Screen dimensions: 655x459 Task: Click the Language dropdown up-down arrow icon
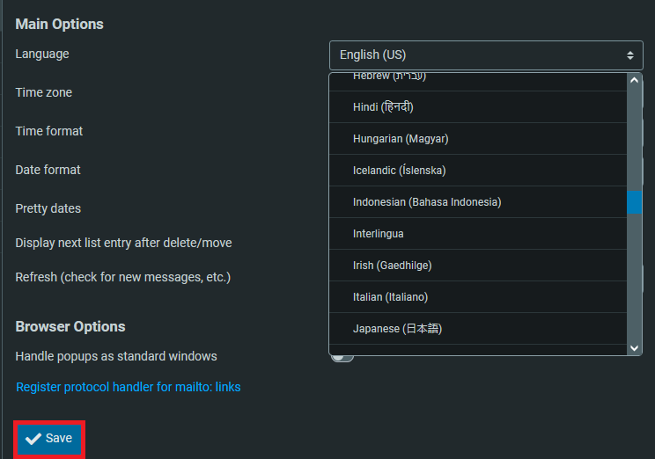click(x=629, y=55)
